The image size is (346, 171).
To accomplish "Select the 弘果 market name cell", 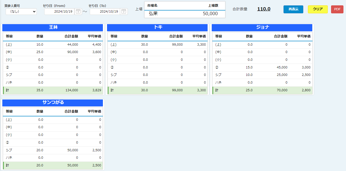I will click(153, 14).
